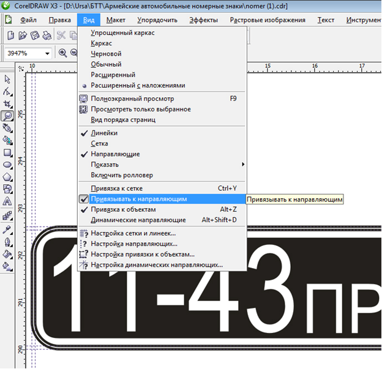The height and width of the screenshot is (369, 382).
Task: Open the Эффекты menu
Action: coord(204,20)
